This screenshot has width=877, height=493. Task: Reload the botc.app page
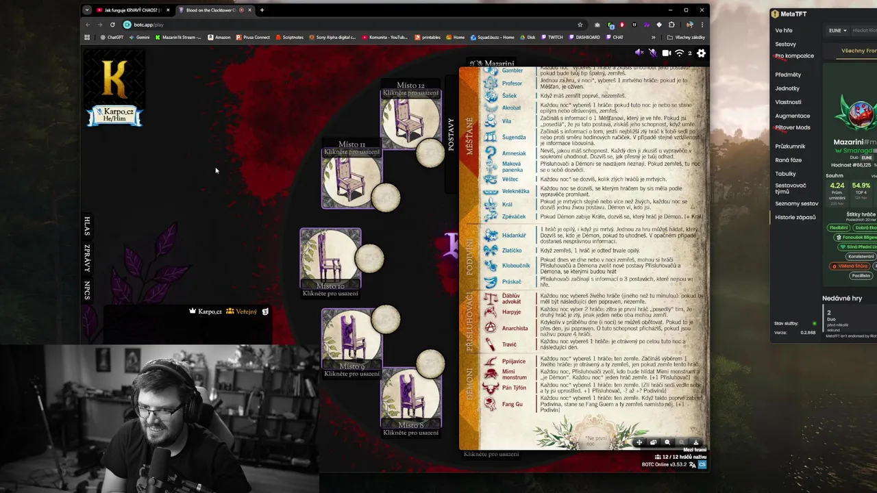[x=112, y=25]
